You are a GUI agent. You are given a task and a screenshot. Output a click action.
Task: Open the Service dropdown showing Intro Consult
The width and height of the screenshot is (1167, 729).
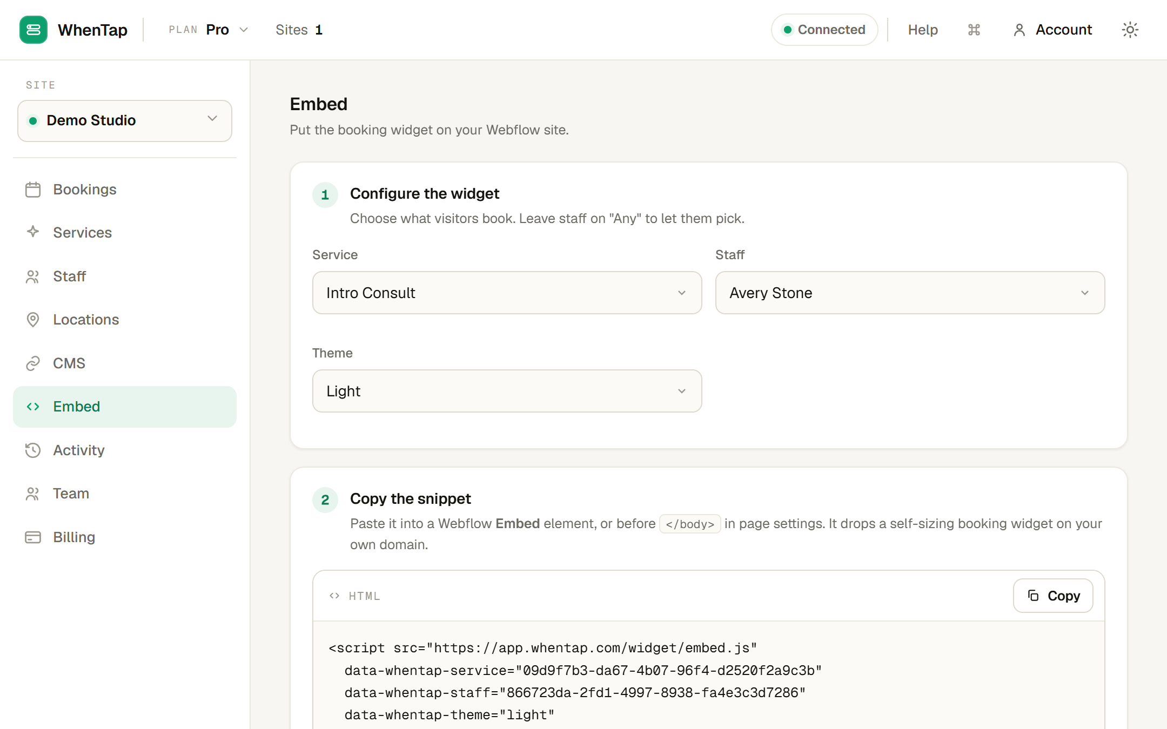507,293
